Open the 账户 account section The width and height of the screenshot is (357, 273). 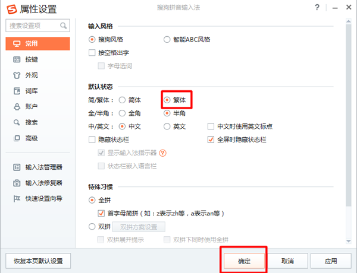pos(32,107)
